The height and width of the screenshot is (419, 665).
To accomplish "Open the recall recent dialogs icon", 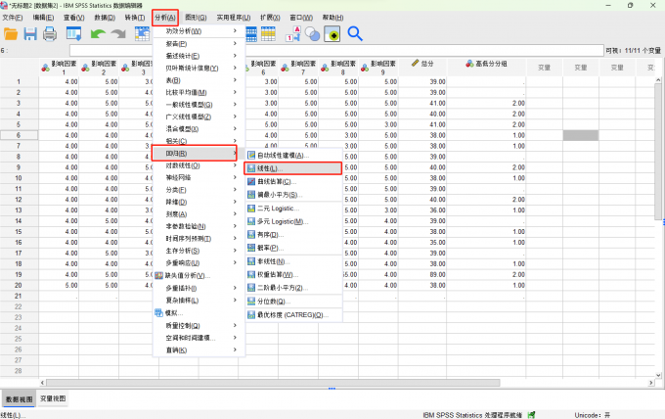I will 73,34.
